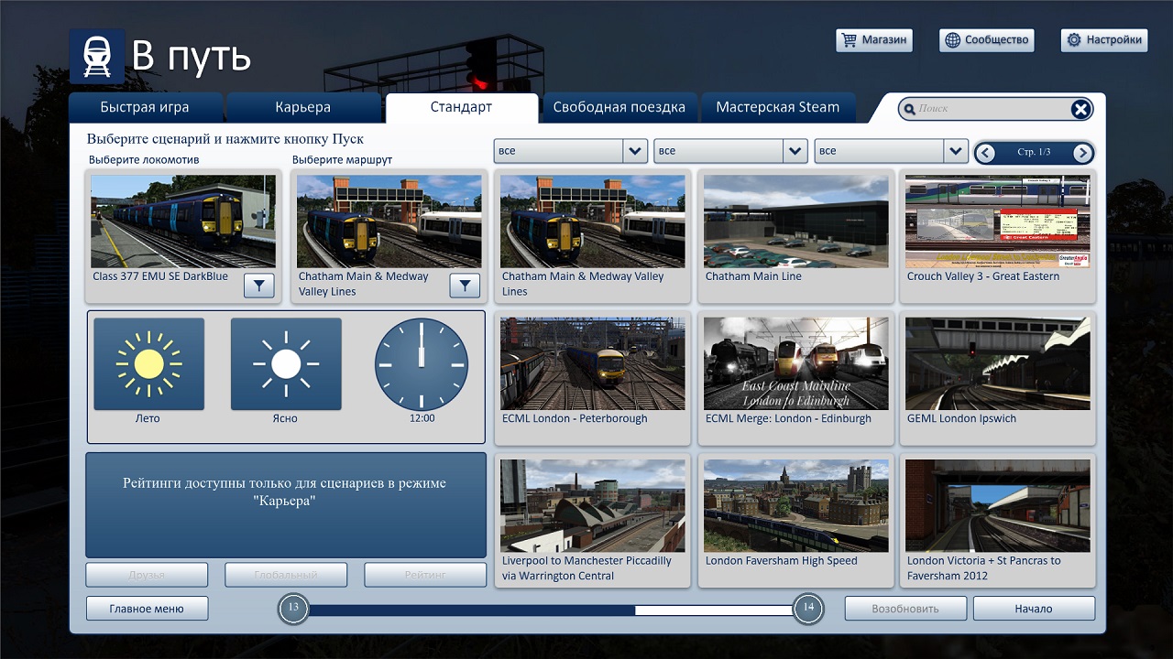Expand the second 'все' filter dropdown

pos(795,151)
